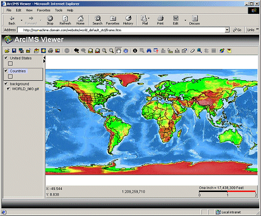Select the Zoom Out magnifier tool
261x216 pixels.
[111, 51]
